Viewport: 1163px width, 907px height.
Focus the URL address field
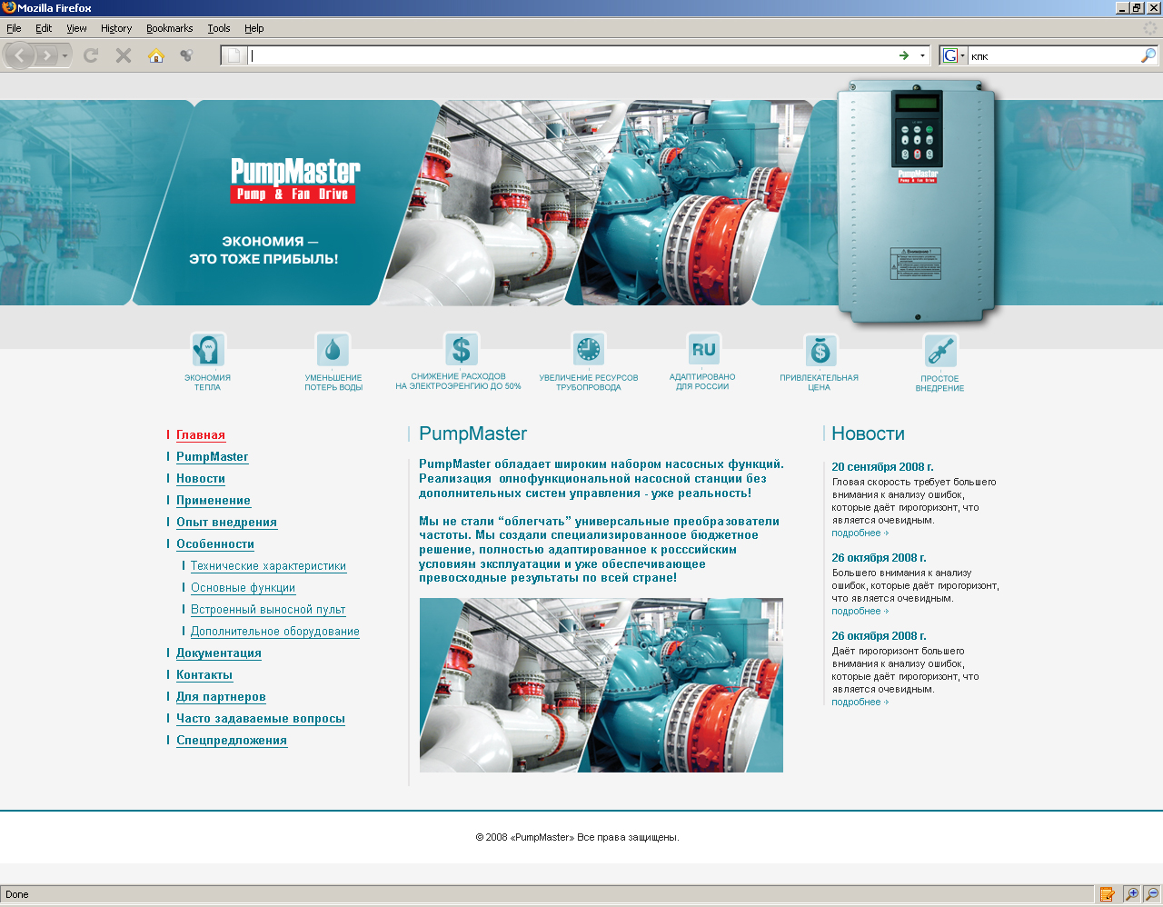[x=571, y=55]
